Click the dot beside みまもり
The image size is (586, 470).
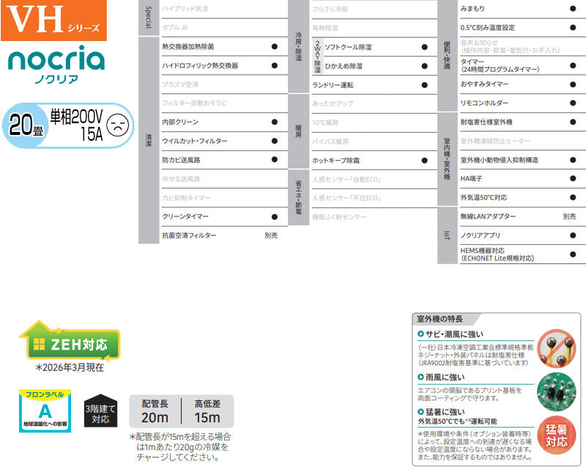click(573, 8)
